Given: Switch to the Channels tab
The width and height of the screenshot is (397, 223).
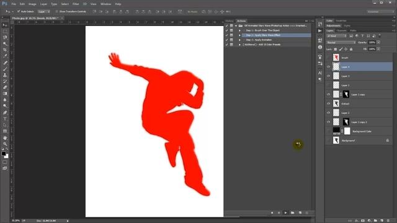Looking at the screenshot, I should tap(341, 30).
